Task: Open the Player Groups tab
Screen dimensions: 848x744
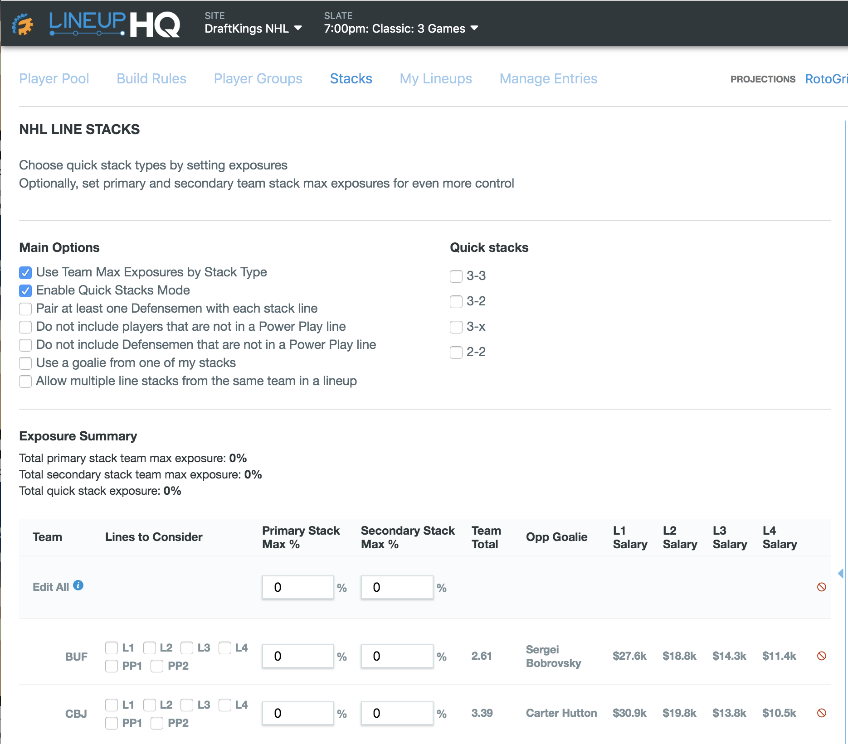Action: pyautogui.click(x=258, y=78)
